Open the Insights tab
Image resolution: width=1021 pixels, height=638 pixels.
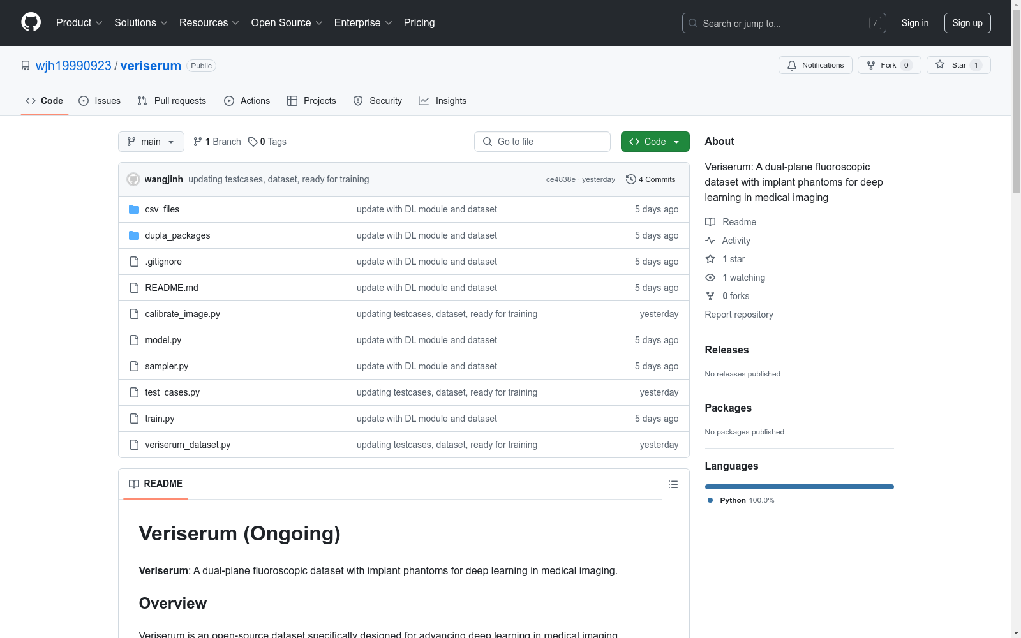click(442, 101)
